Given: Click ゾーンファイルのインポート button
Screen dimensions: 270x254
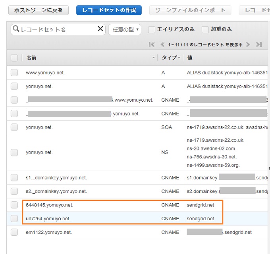Looking at the screenshot, I should (190, 10).
